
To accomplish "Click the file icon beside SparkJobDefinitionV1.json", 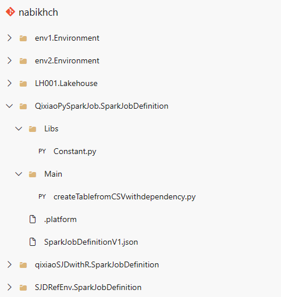I will (33, 242).
